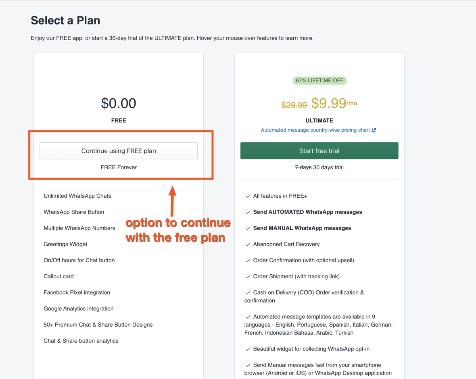Select the Unlimited WhatsApp Chats feature
The width and height of the screenshot is (476, 379).
77,196
